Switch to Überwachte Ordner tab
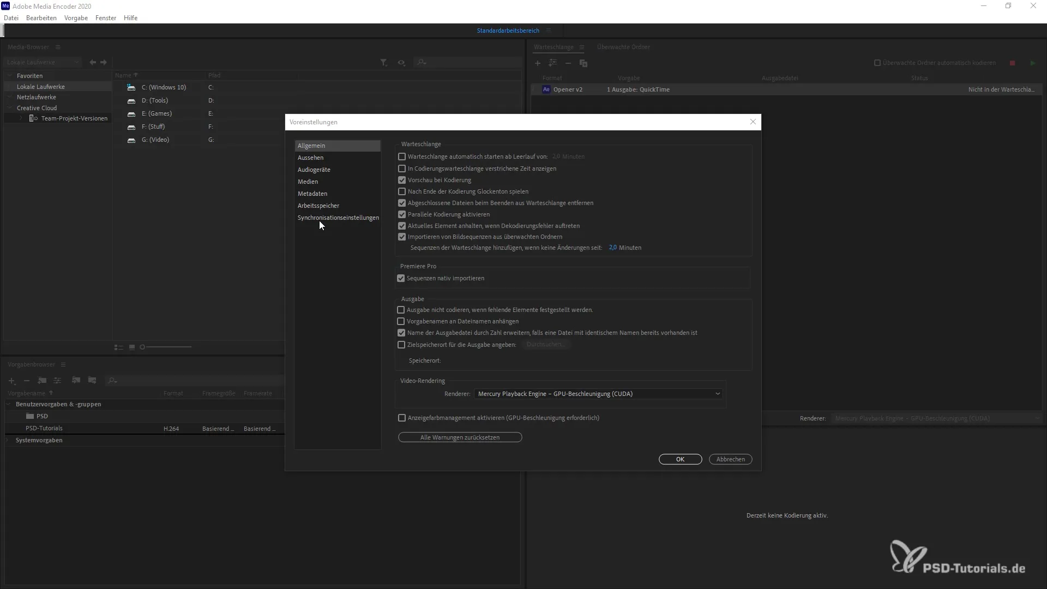Viewport: 1047px width, 589px height. pyautogui.click(x=623, y=47)
